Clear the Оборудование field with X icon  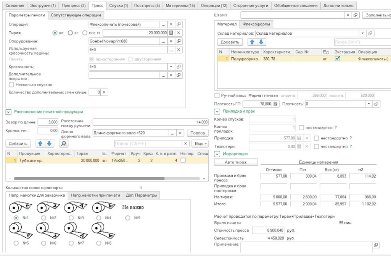pyautogui.click(x=171, y=41)
